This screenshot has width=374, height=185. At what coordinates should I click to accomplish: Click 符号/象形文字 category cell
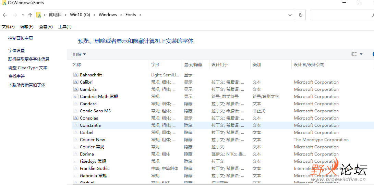coord(266,97)
